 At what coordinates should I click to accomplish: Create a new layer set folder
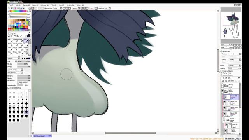[x=230, y=78]
